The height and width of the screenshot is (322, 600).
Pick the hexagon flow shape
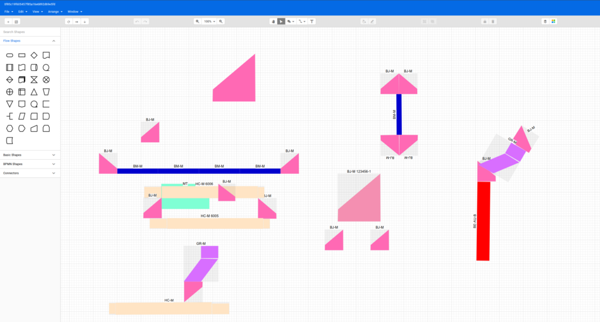(9, 128)
